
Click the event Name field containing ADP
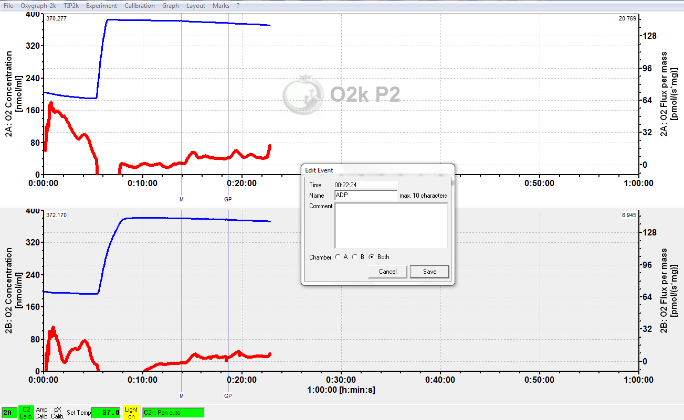pos(366,196)
